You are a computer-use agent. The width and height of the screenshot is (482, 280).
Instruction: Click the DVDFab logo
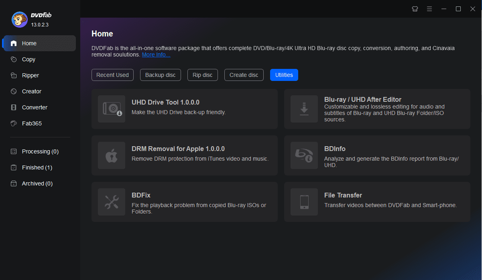tap(19, 20)
